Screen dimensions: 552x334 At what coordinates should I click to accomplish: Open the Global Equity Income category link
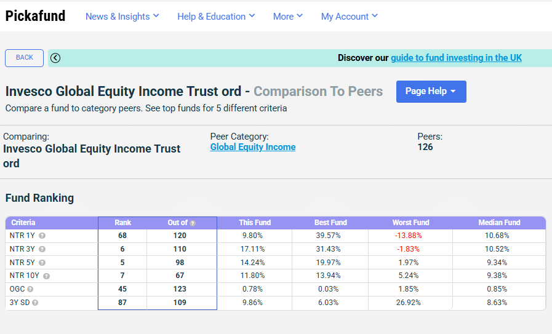click(253, 147)
